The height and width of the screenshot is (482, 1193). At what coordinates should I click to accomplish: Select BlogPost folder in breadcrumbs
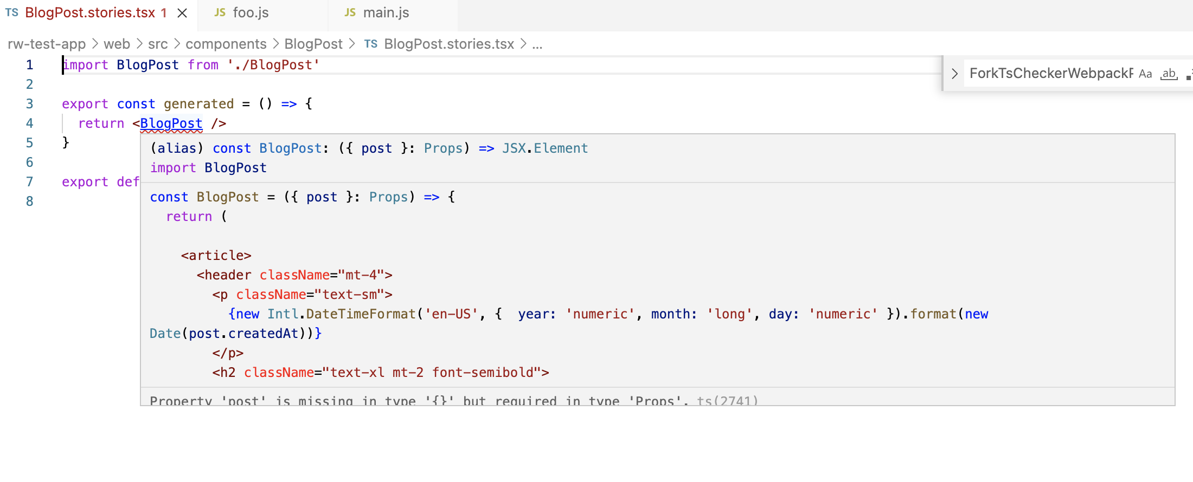pos(313,44)
